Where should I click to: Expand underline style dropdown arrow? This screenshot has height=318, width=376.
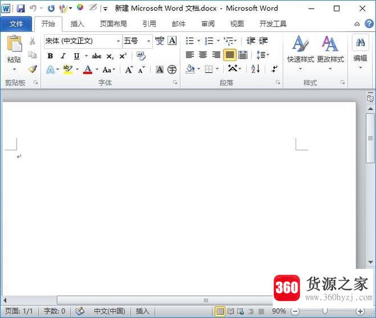coord(86,56)
